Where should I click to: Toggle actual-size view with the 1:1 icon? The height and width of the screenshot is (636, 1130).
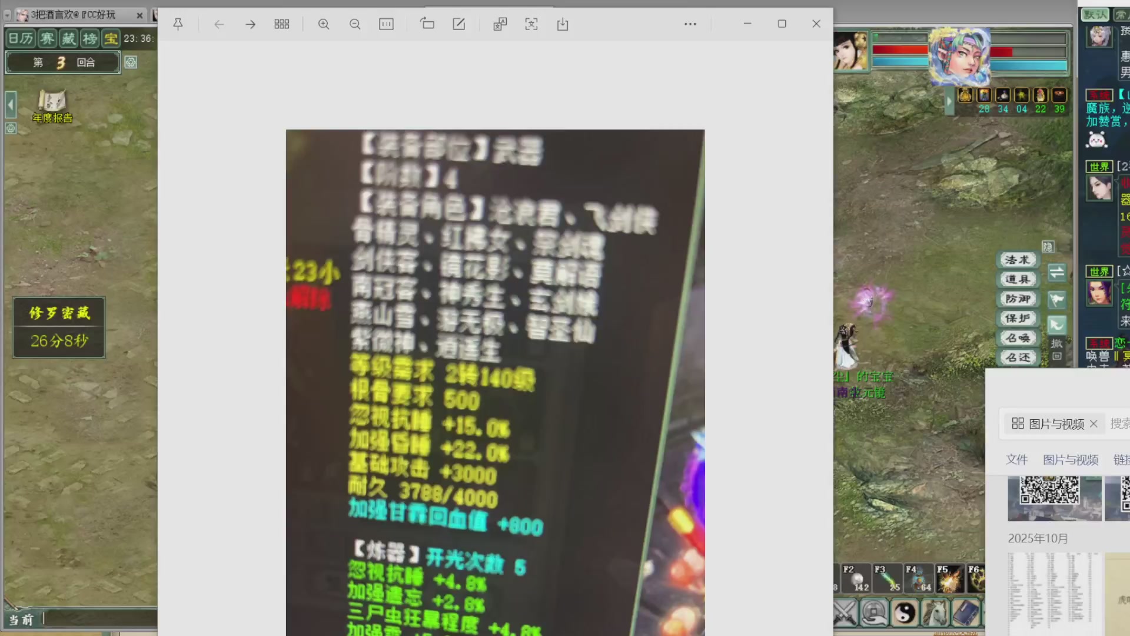386,24
